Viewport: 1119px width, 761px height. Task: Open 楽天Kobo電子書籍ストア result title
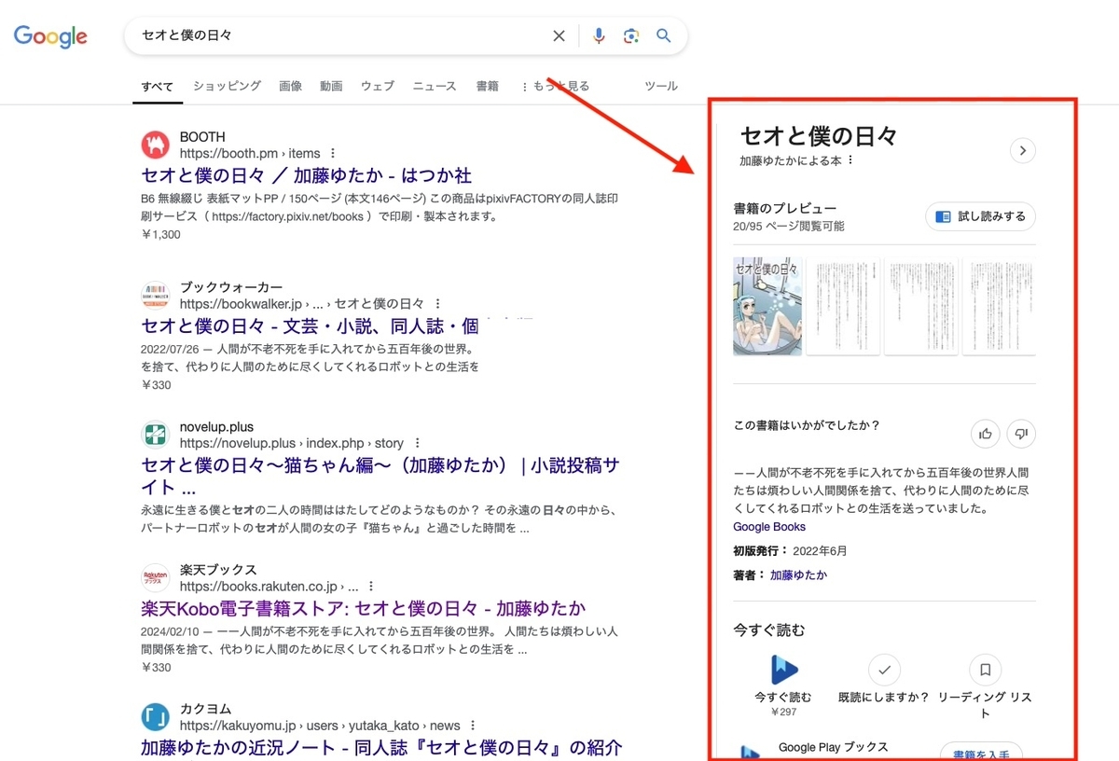(364, 609)
